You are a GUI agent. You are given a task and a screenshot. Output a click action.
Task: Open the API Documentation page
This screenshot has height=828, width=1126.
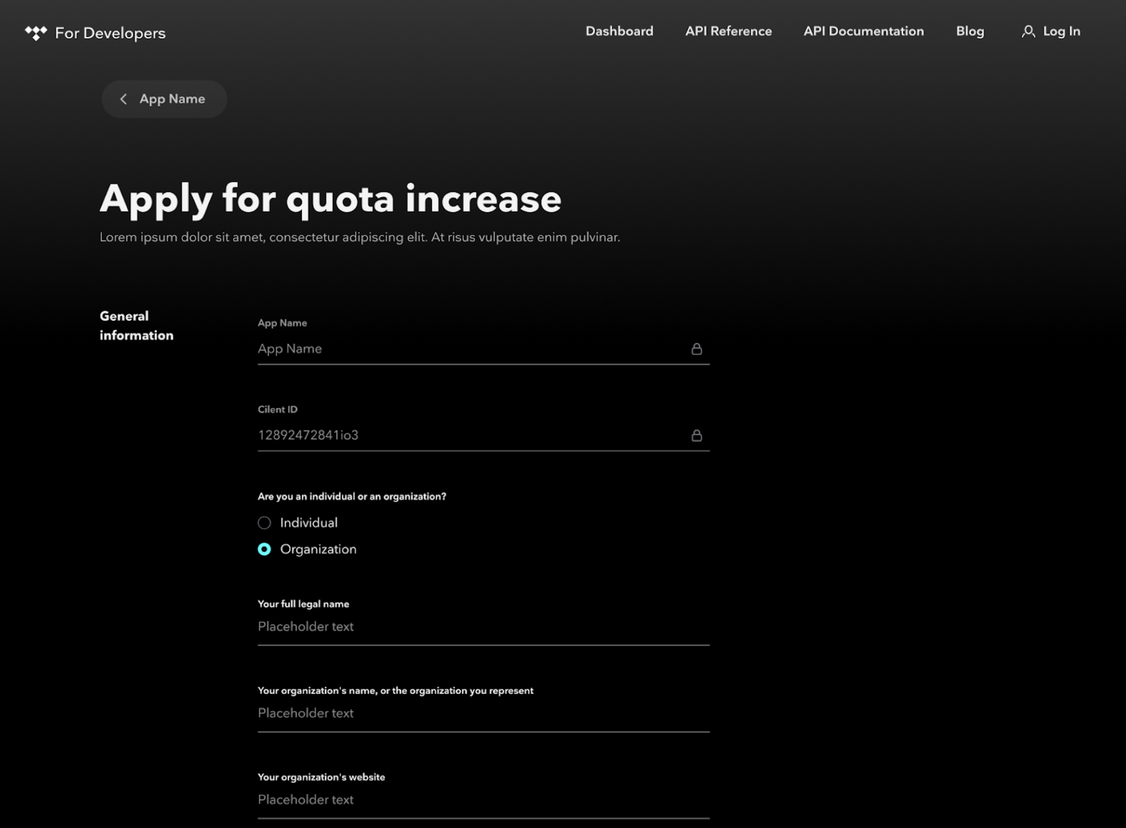tap(864, 32)
